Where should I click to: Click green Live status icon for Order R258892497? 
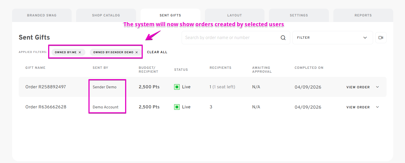[x=177, y=87]
